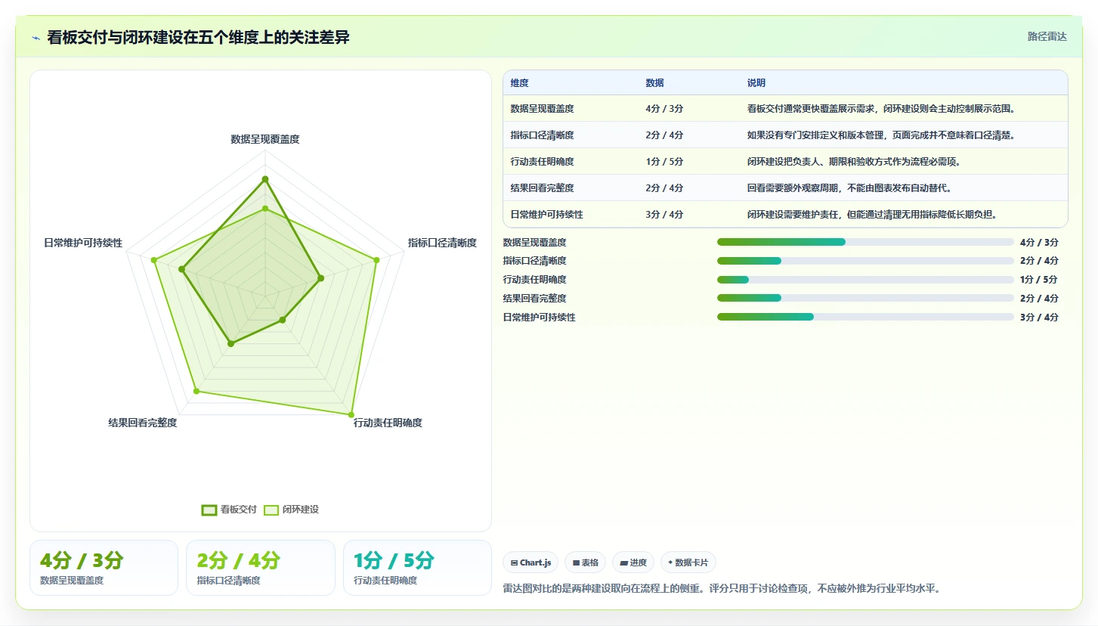Click 闭环建设 data point at 行动责任明确度 vertex
This screenshot has width=1098, height=626.
click(x=351, y=415)
